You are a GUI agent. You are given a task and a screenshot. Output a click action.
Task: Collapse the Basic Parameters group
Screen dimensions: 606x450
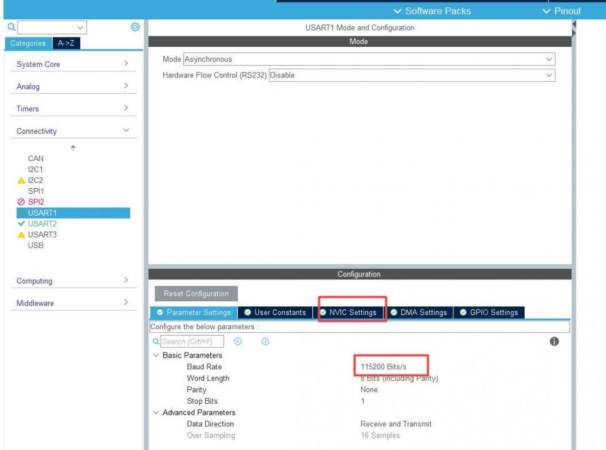point(156,356)
